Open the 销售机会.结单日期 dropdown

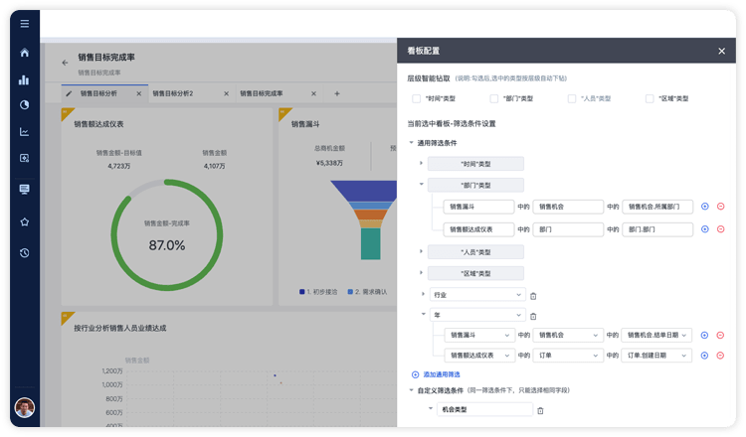tap(656, 335)
